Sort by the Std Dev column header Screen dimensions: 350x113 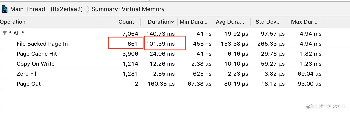click(x=268, y=22)
